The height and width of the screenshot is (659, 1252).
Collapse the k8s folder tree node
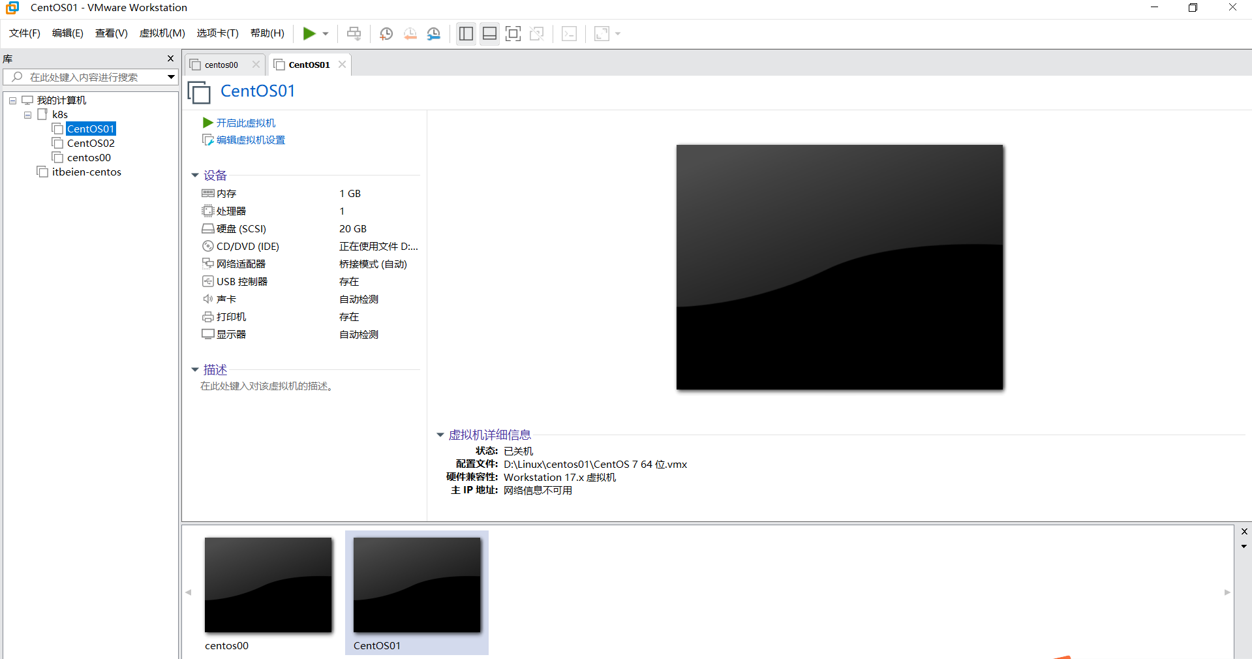click(x=27, y=115)
